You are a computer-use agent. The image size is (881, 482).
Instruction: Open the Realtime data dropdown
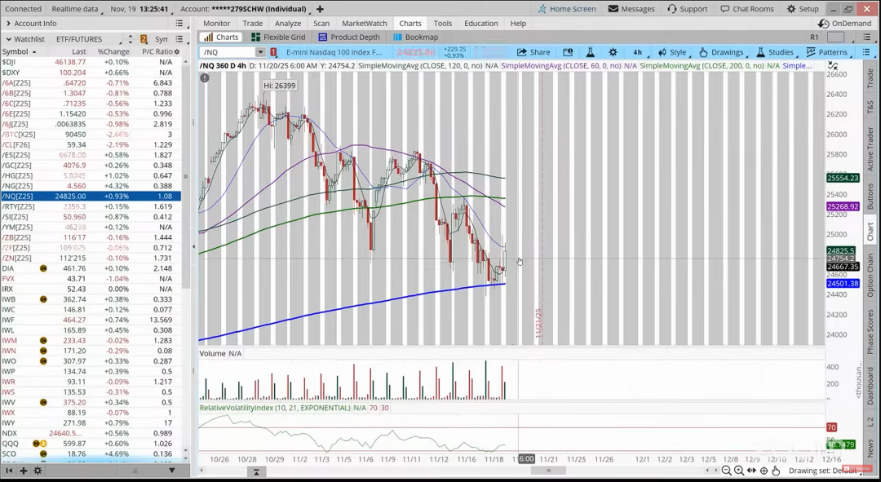[77, 9]
